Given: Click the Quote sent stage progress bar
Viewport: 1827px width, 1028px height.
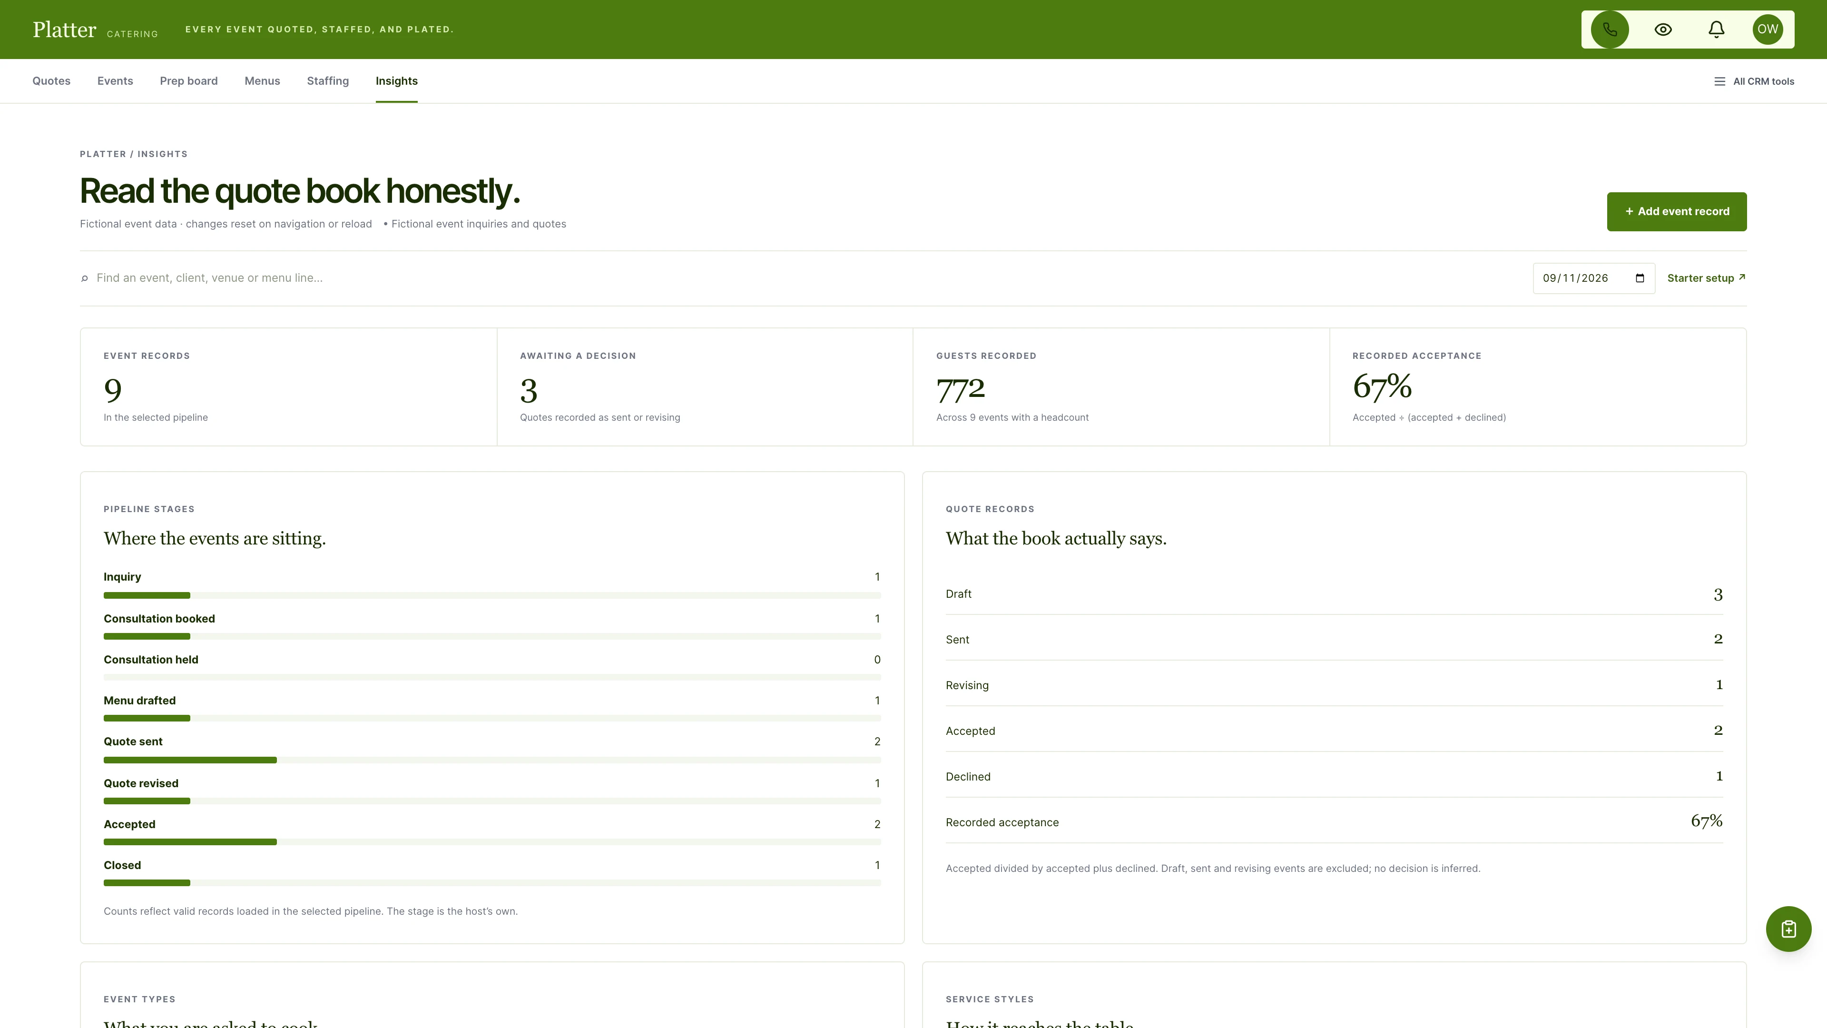Looking at the screenshot, I should pyautogui.click(x=492, y=760).
